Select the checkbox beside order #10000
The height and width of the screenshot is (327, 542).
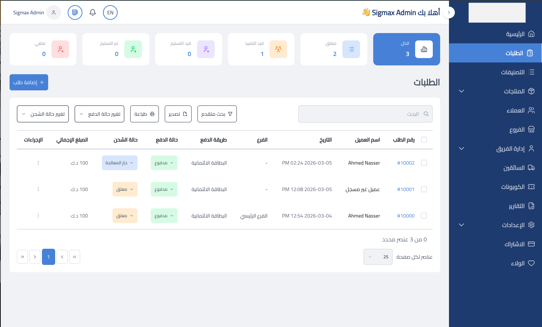click(424, 216)
